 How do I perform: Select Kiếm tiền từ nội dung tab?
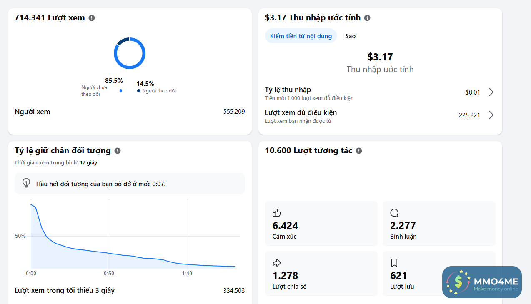point(301,36)
